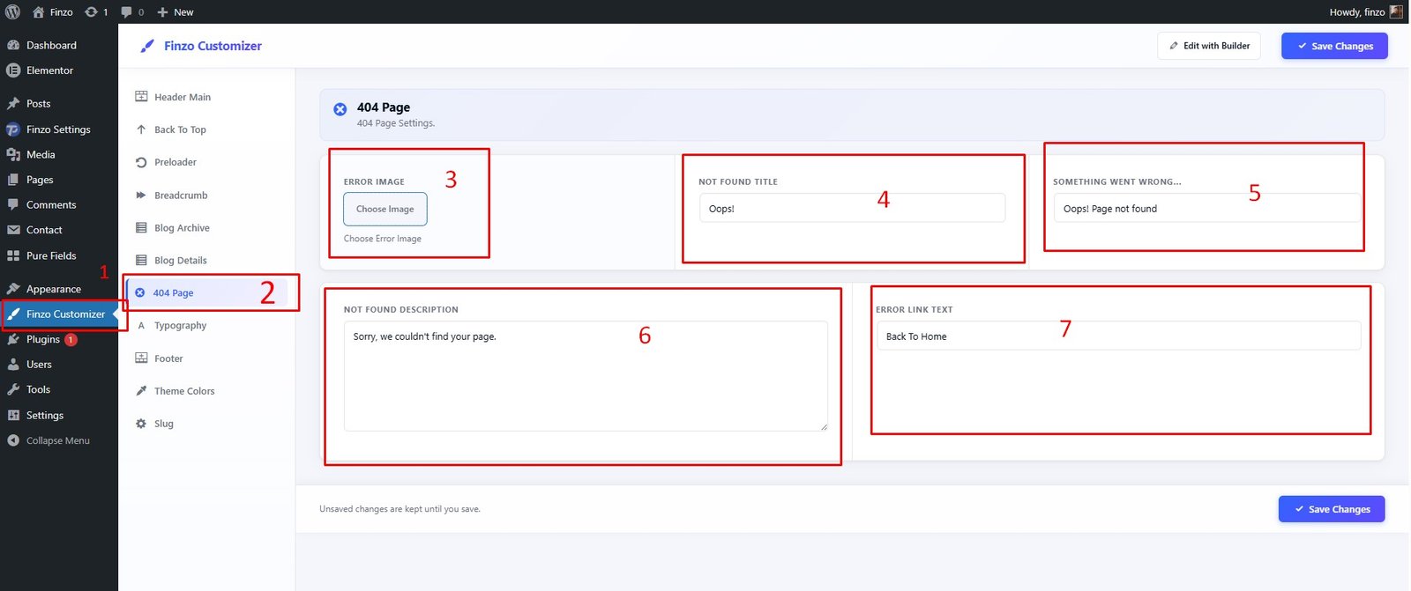Focus the Not Found Title field

[x=852, y=208]
